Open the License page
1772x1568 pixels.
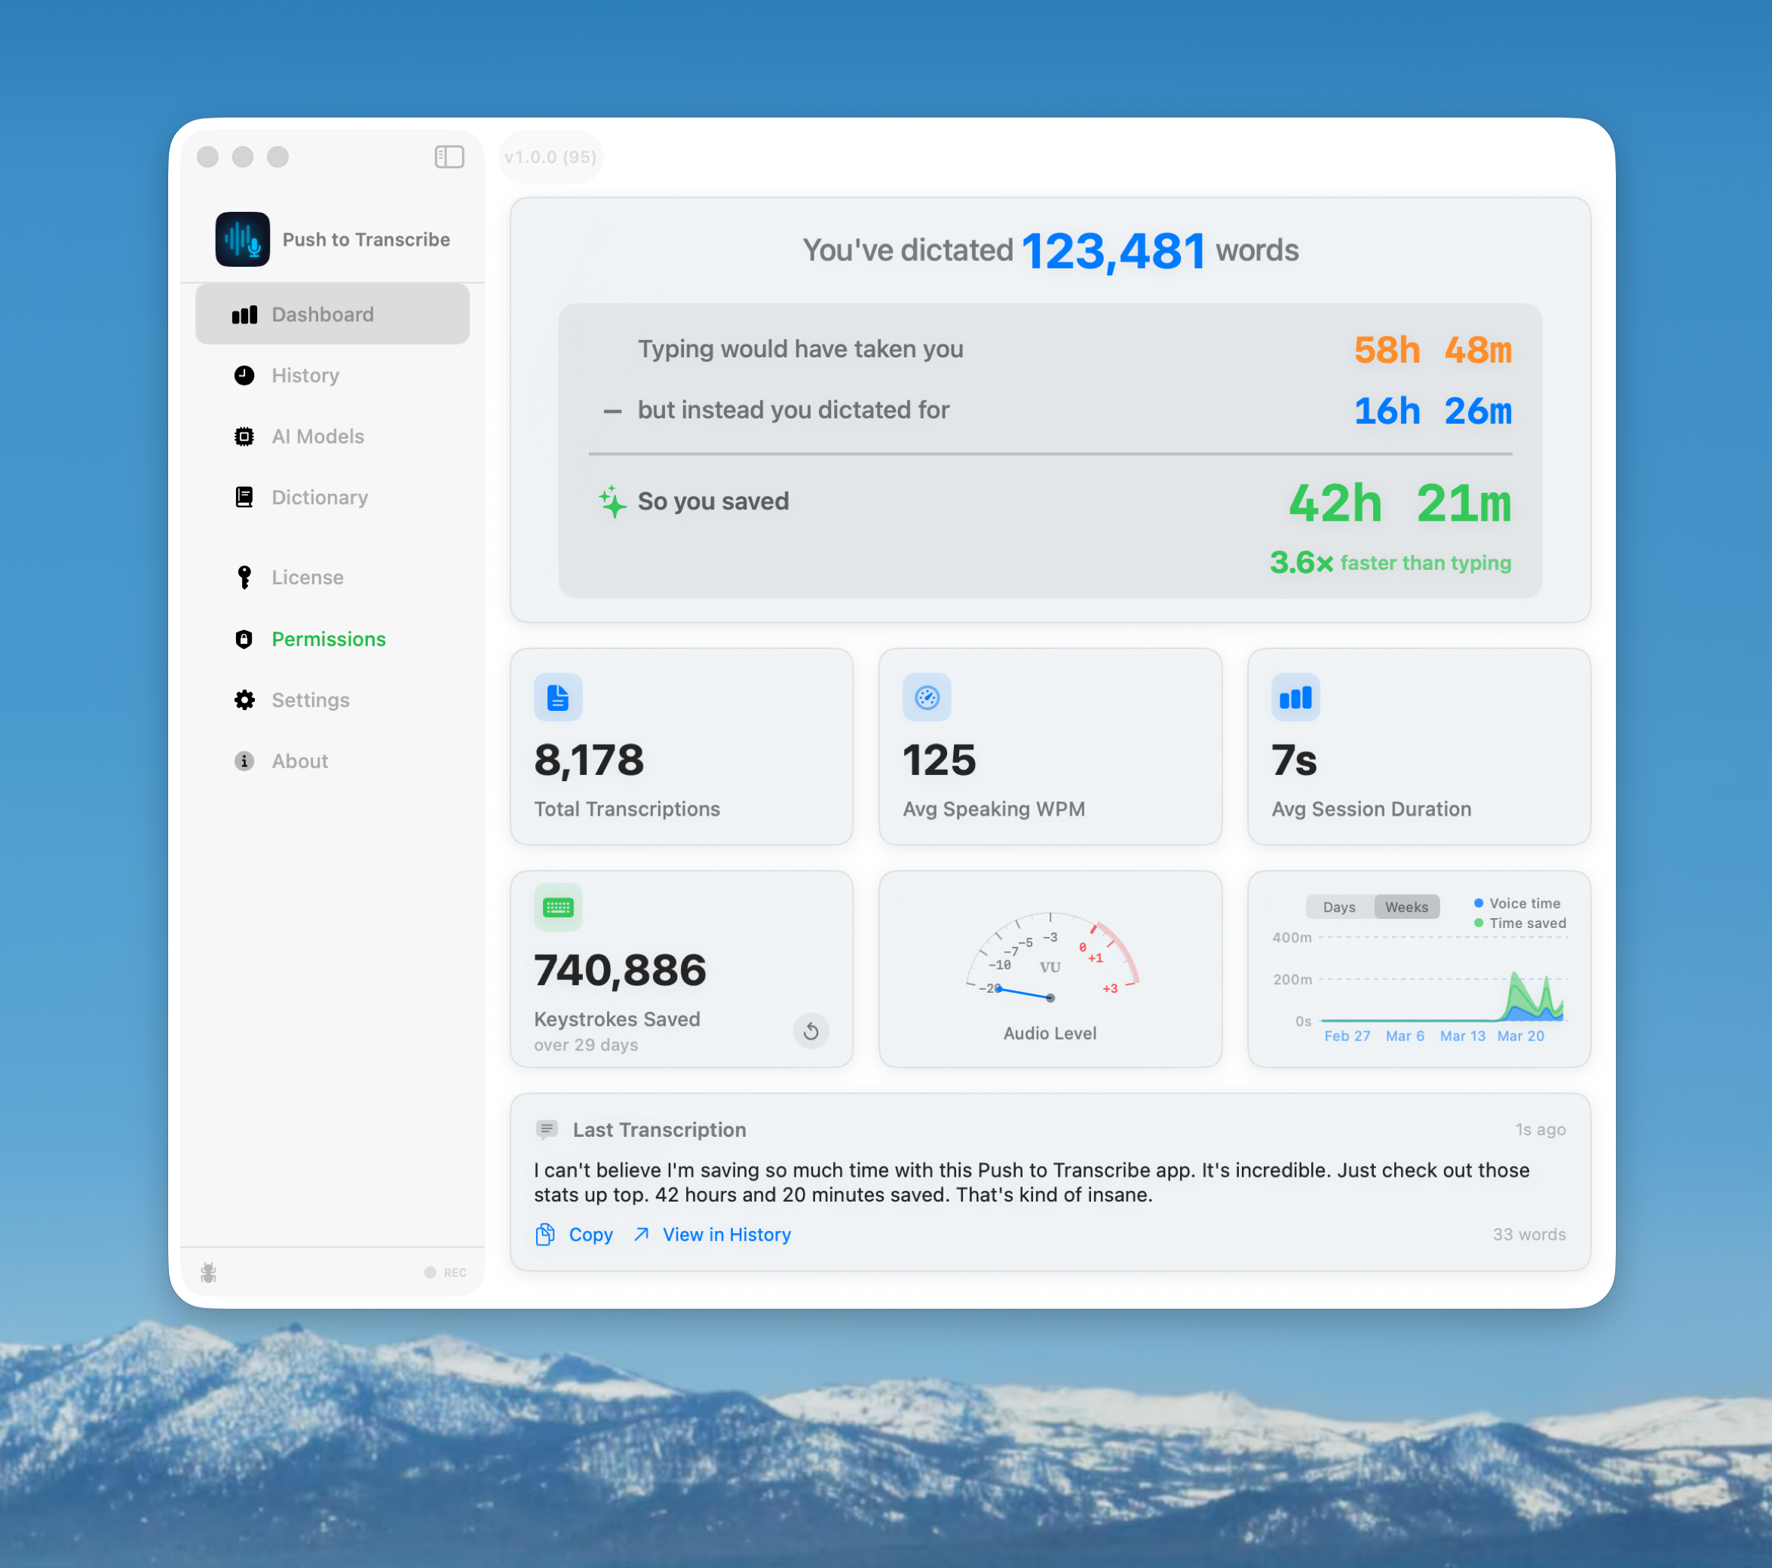pos(308,577)
